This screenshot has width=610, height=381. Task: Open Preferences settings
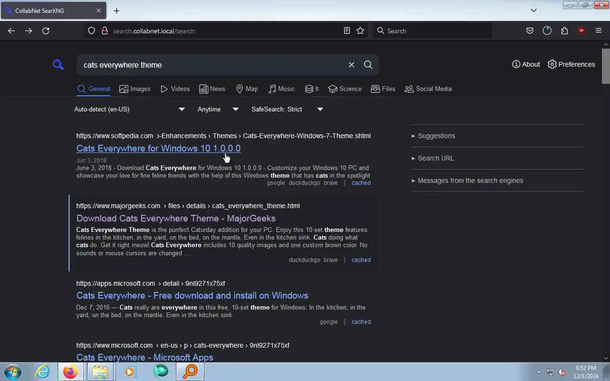coord(571,64)
